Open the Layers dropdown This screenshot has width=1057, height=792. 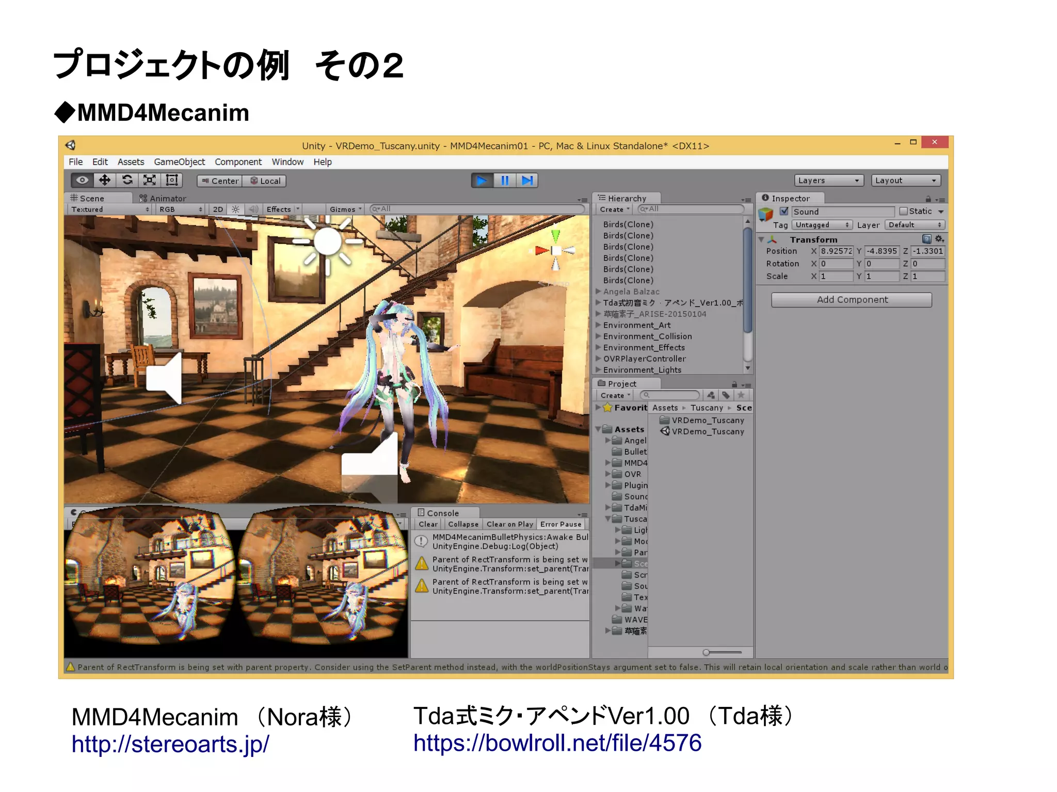click(x=829, y=181)
